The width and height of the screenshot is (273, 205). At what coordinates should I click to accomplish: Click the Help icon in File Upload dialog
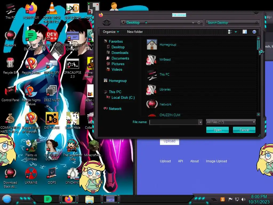point(254,32)
